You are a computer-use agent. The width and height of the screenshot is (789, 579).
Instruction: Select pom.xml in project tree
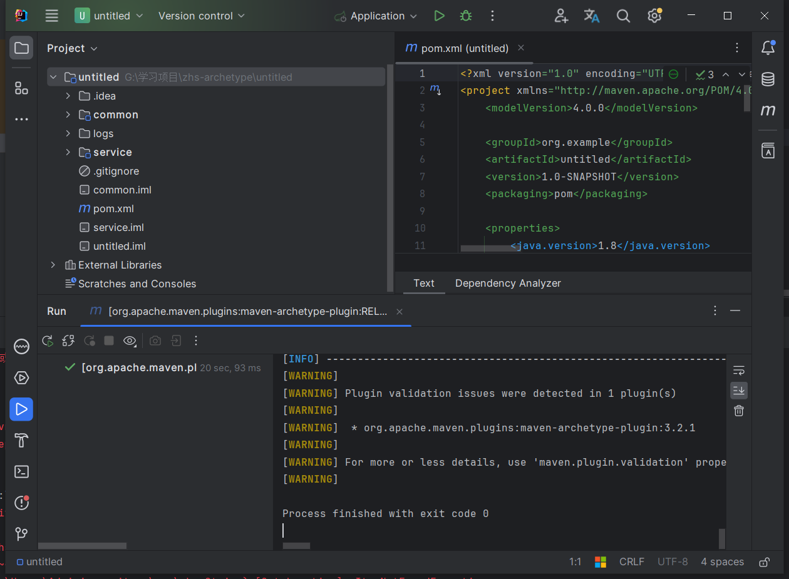[113, 208]
